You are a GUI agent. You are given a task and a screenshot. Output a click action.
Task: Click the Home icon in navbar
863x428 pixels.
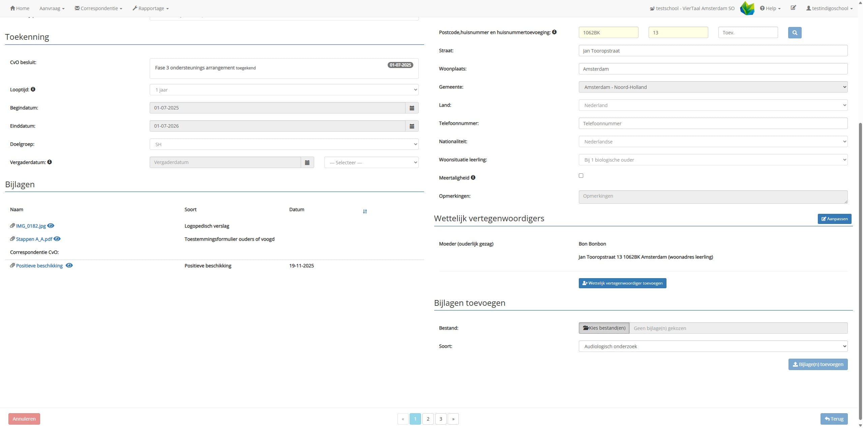pyautogui.click(x=12, y=8)
